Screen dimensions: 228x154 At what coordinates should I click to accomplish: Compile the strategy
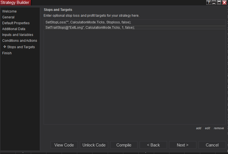coord(124,145)
